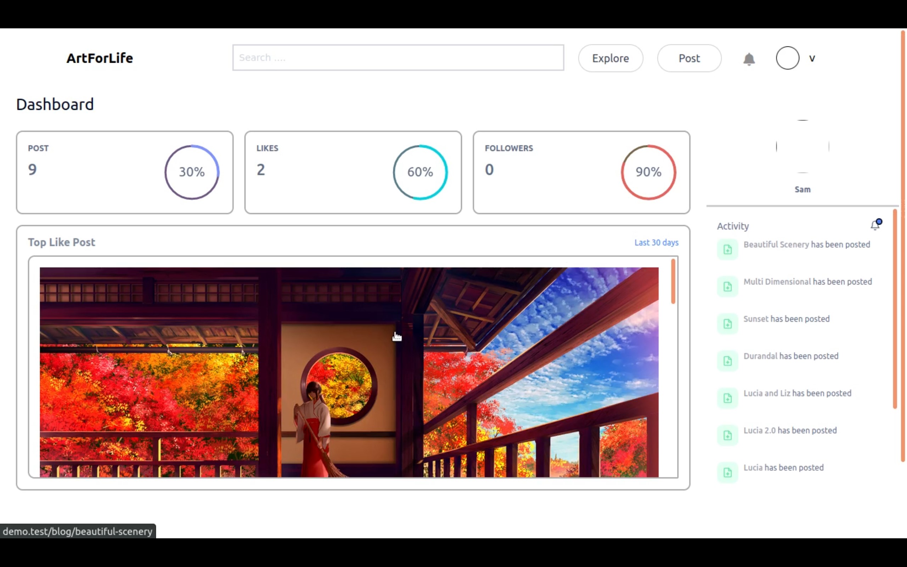
Task: Open the Last 30 days filter
Action: [656, 243]
